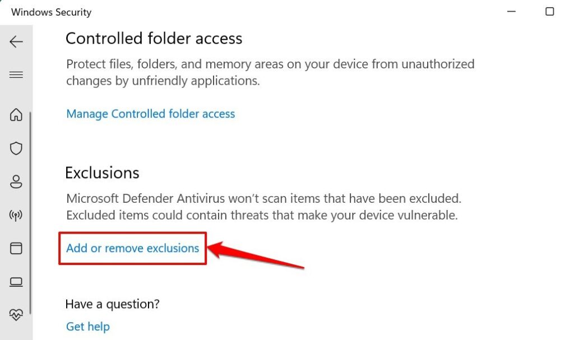Minimize the Windows Security window
This screenshot has width=574, height=340.
(x=512, y=12)
